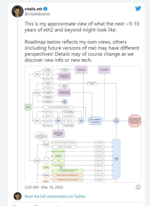Image resolution: width=150 pixels, height=206 pixels.
Task: Click the orange Post-quantum crypto box
Action: 67,175
